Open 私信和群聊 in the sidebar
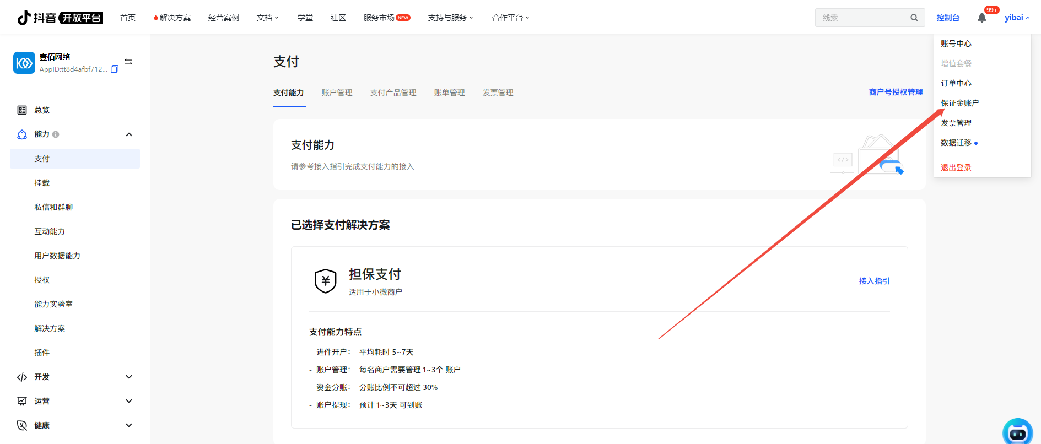 (x=53, y=207)
